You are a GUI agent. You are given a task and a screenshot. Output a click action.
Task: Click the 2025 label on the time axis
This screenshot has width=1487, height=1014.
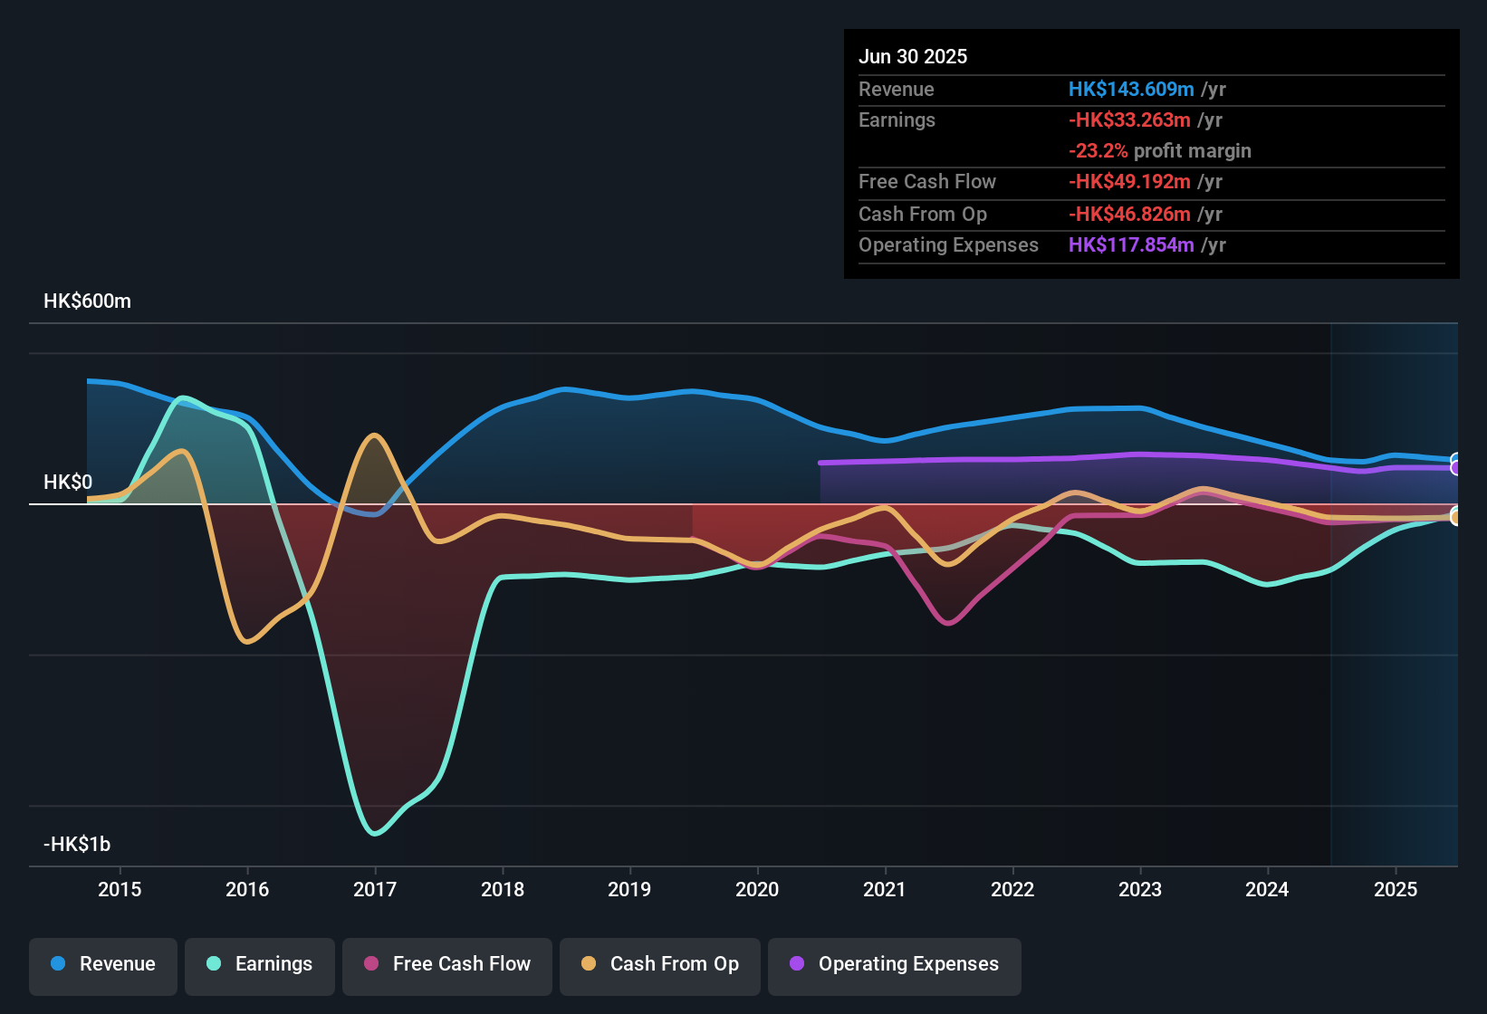[1396, 890]
